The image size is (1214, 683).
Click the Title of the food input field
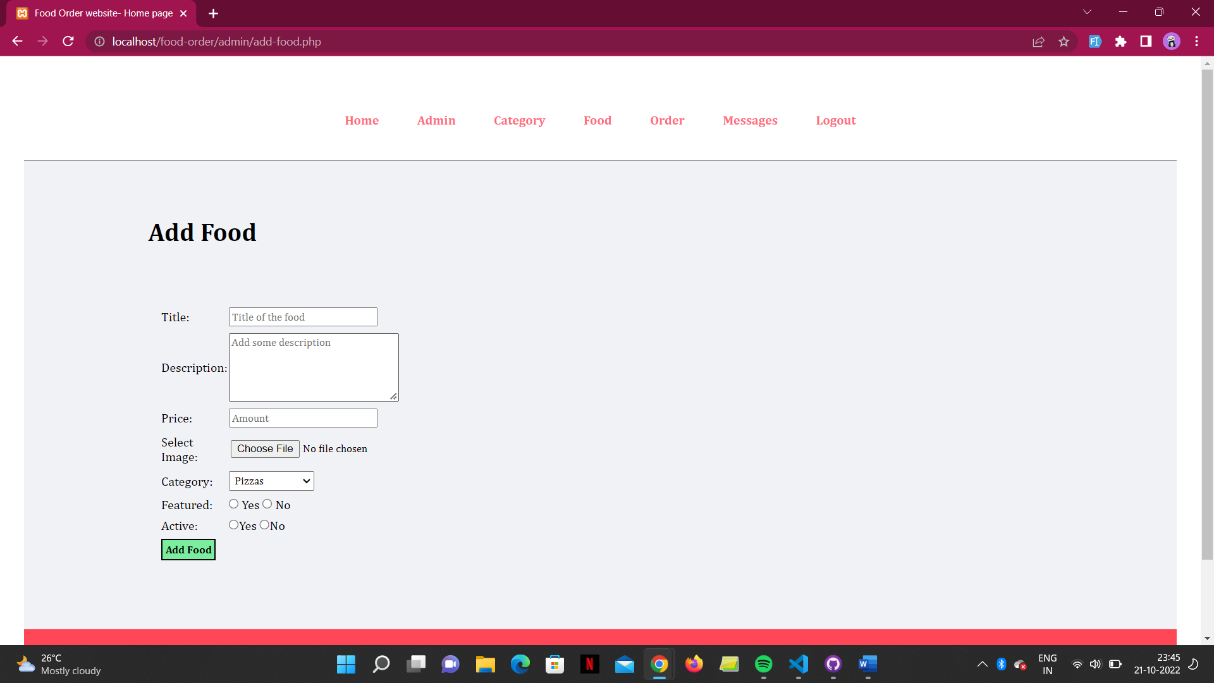[x=302, y=317]
